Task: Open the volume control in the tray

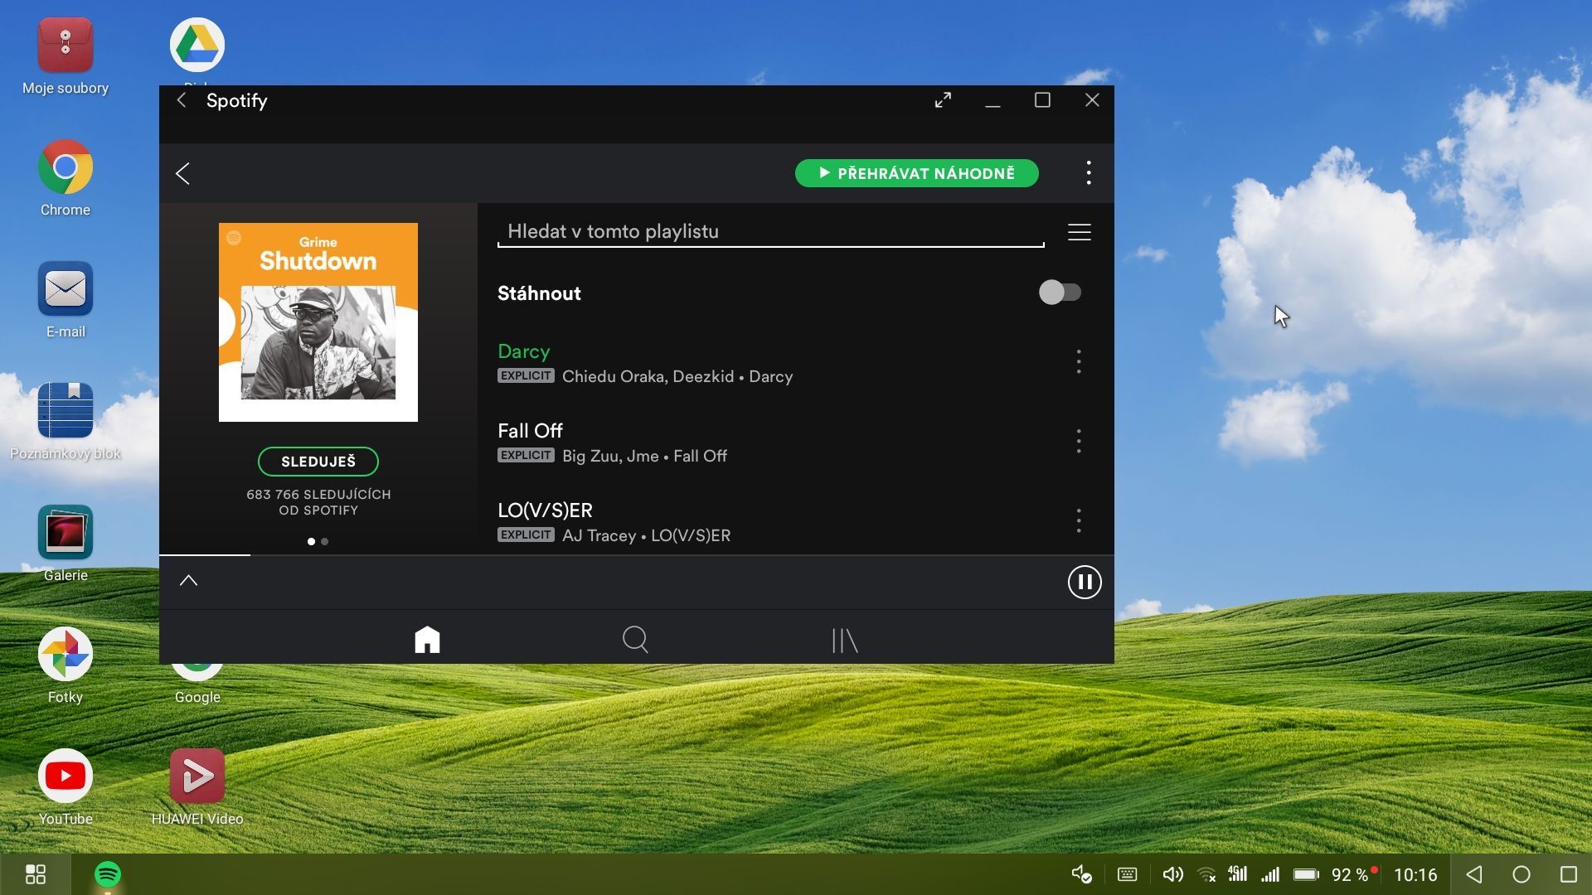Action: (x=1172, y=874)
